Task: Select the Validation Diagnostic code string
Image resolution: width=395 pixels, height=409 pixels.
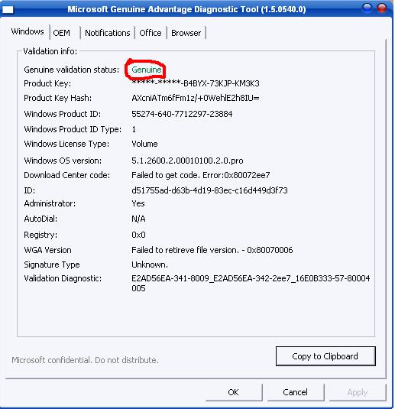Action: 251,284
